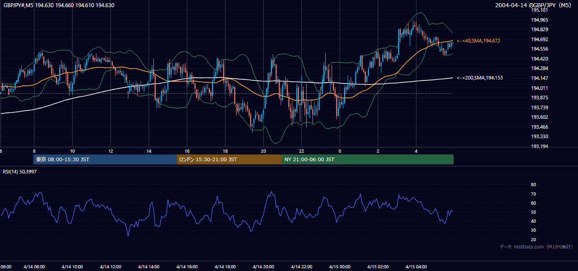This screenshot has height=271, width=578.
Task: Click price level 194.147 on the axis
Action: [x=539, y=78]
